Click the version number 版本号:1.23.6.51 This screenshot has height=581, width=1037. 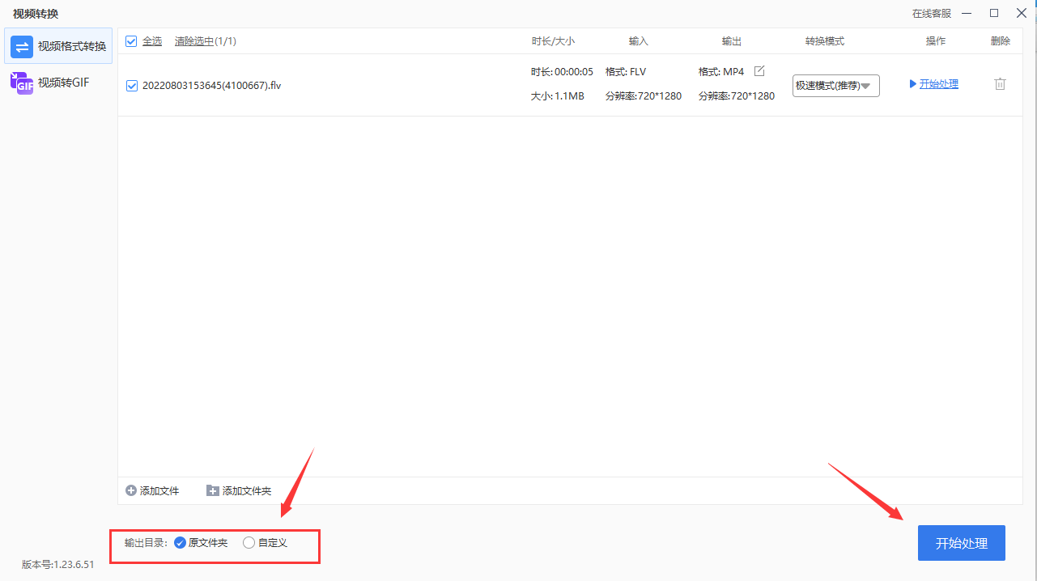[x=58, y=565]
